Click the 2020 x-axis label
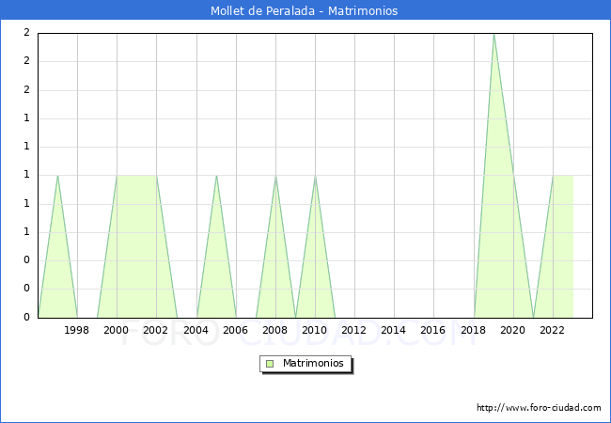The image size is (611, 423). pos(513,330)
